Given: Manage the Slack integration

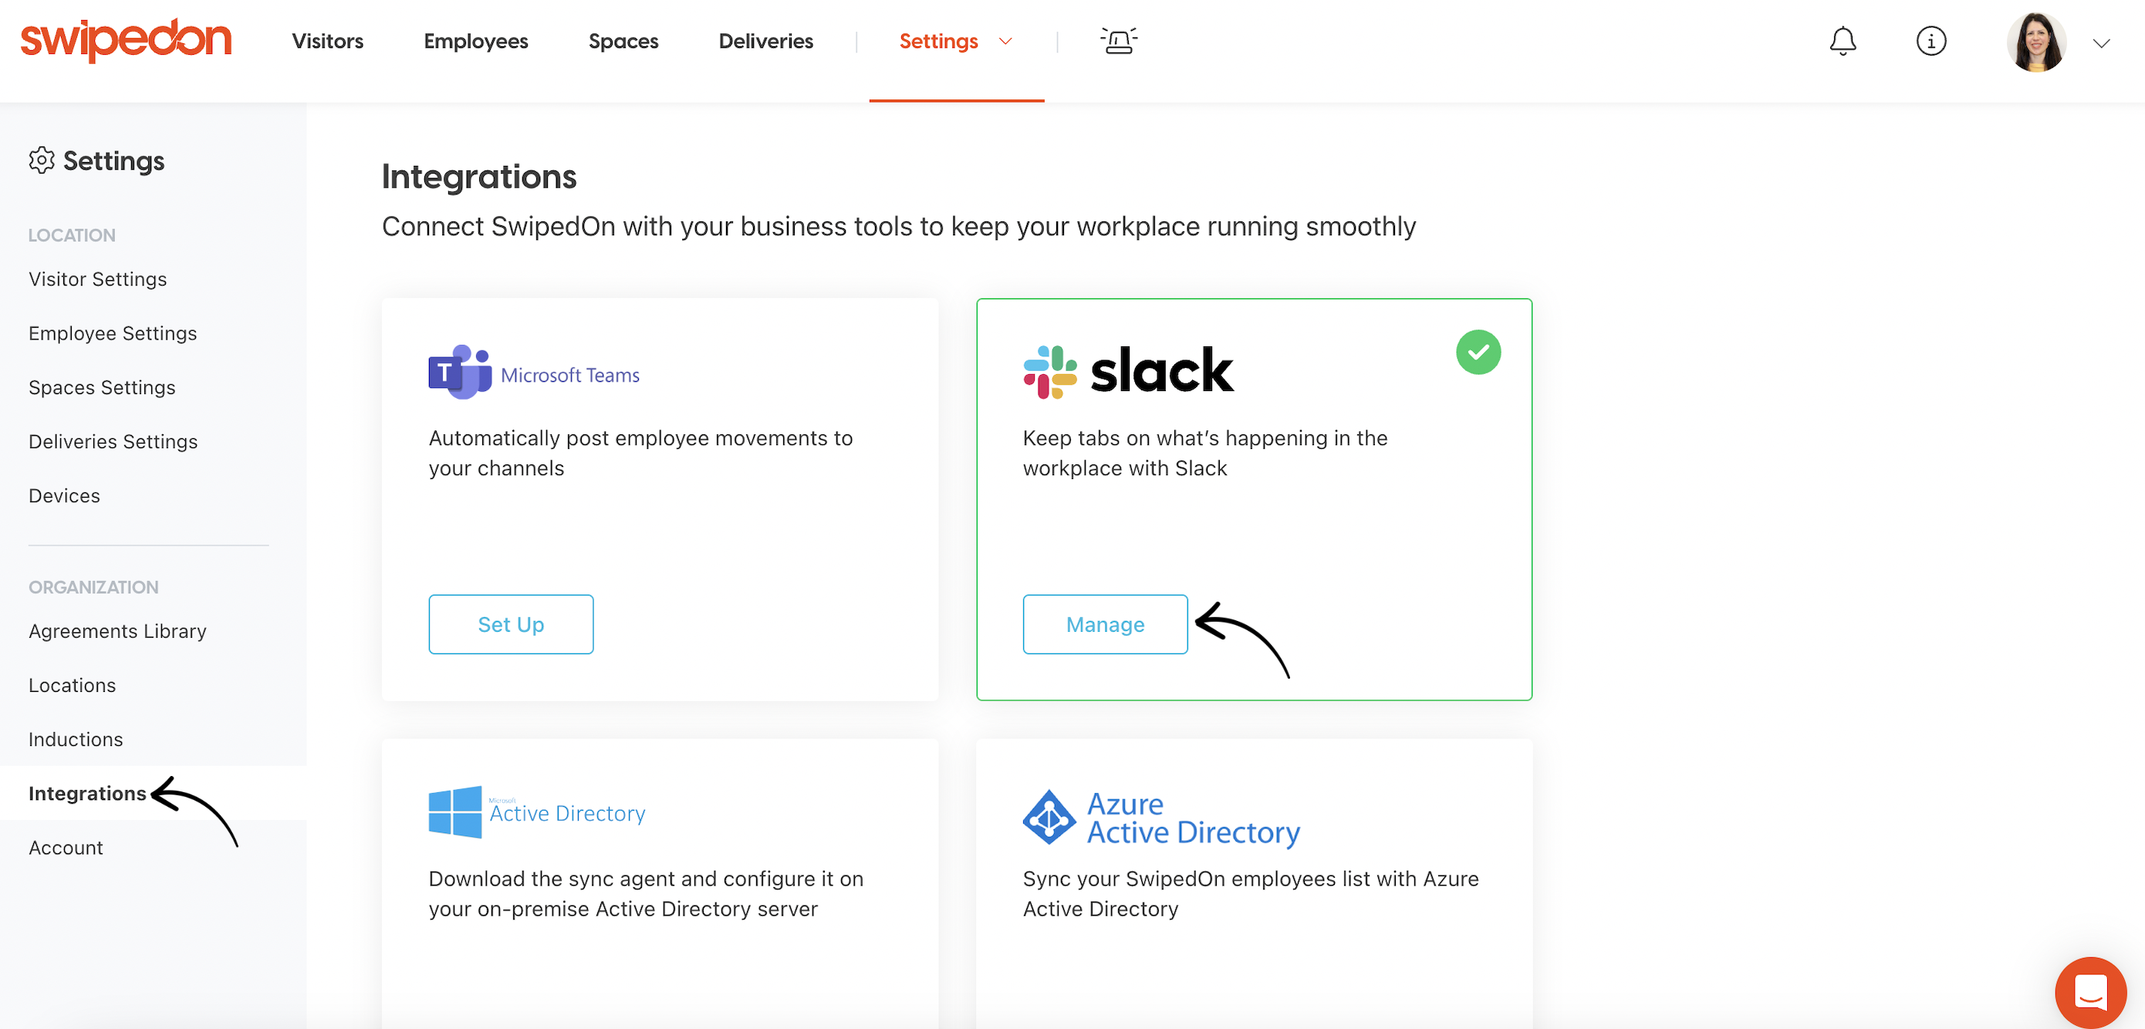Looking at the screenshot, I should coord(1104,623).
